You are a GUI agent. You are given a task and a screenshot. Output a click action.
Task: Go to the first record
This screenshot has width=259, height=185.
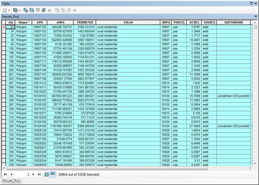coord(5,175)
